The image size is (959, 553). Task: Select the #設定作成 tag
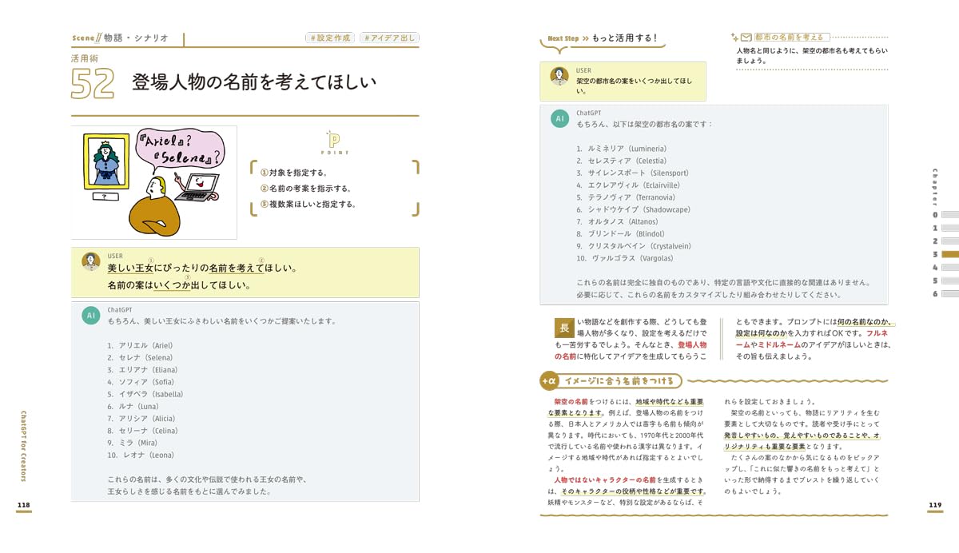[x=329, y=38]
